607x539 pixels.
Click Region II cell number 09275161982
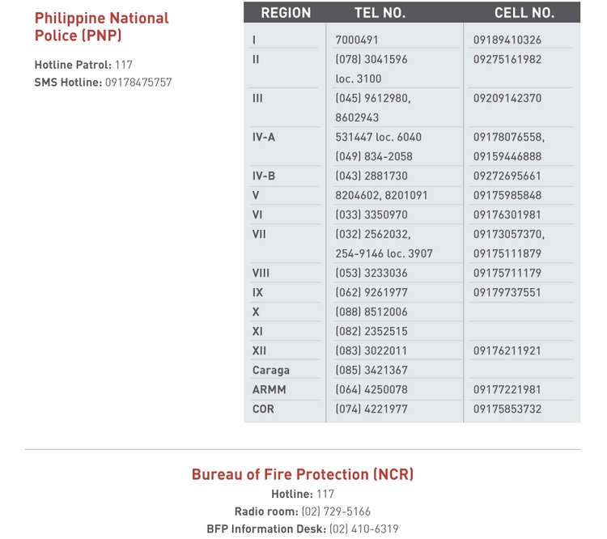507,59
